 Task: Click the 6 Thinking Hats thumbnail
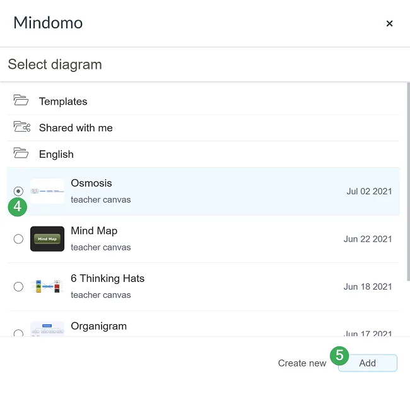click(47, 286)
